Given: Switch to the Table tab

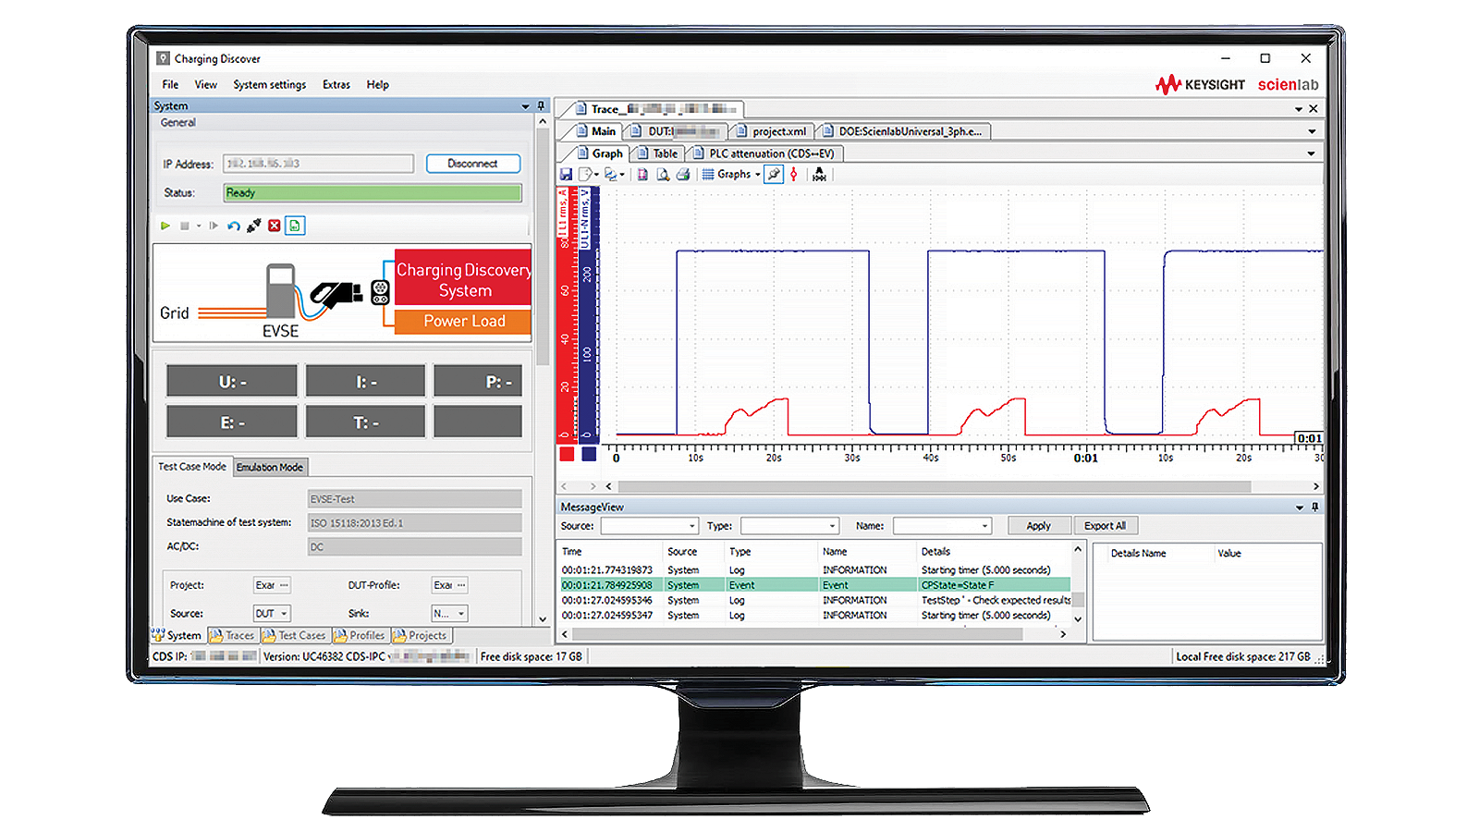Looking at the screenshot, I should (658, 153).
